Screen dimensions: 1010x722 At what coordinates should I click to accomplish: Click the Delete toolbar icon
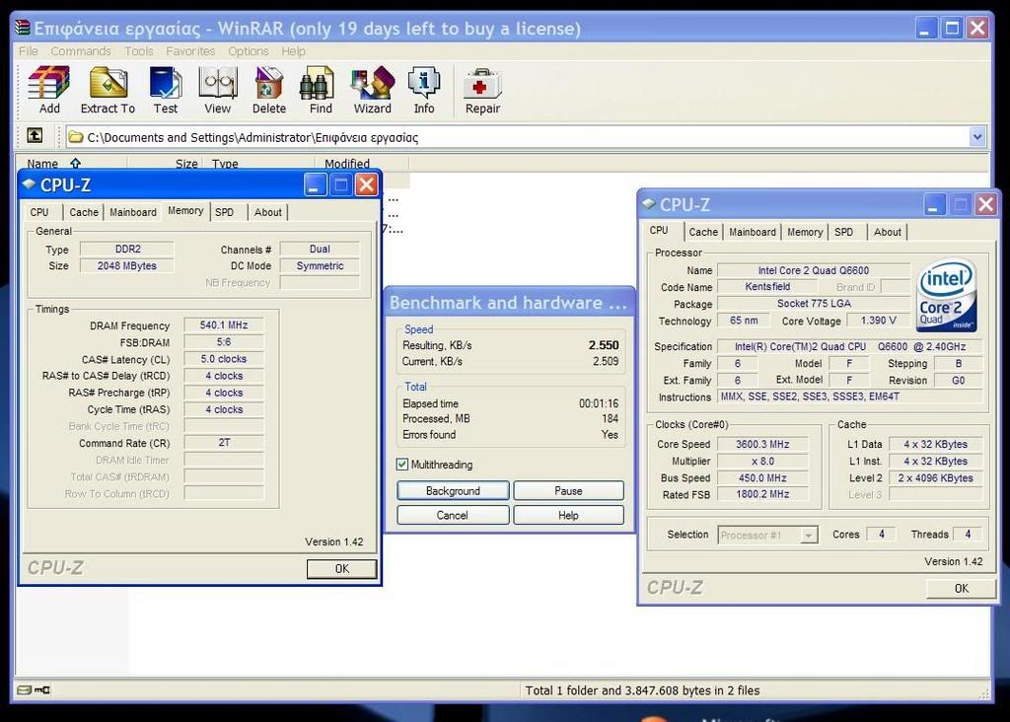[x=269, y=90]
